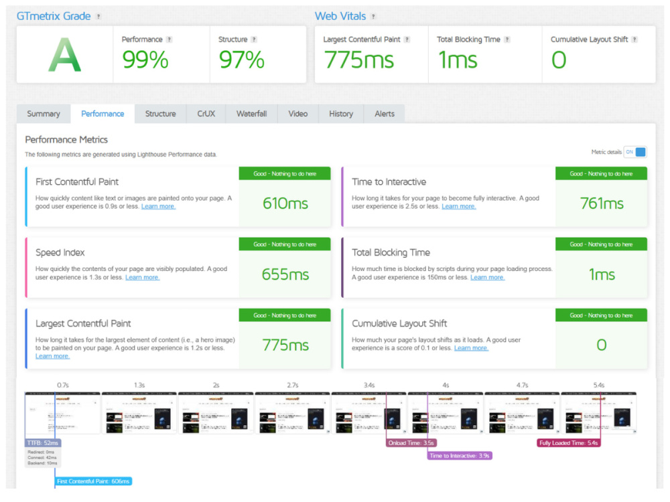Click the GTmetrix Grade heading
The height and width of the screenshot is (502, 670).
click(x=54, y=16)
